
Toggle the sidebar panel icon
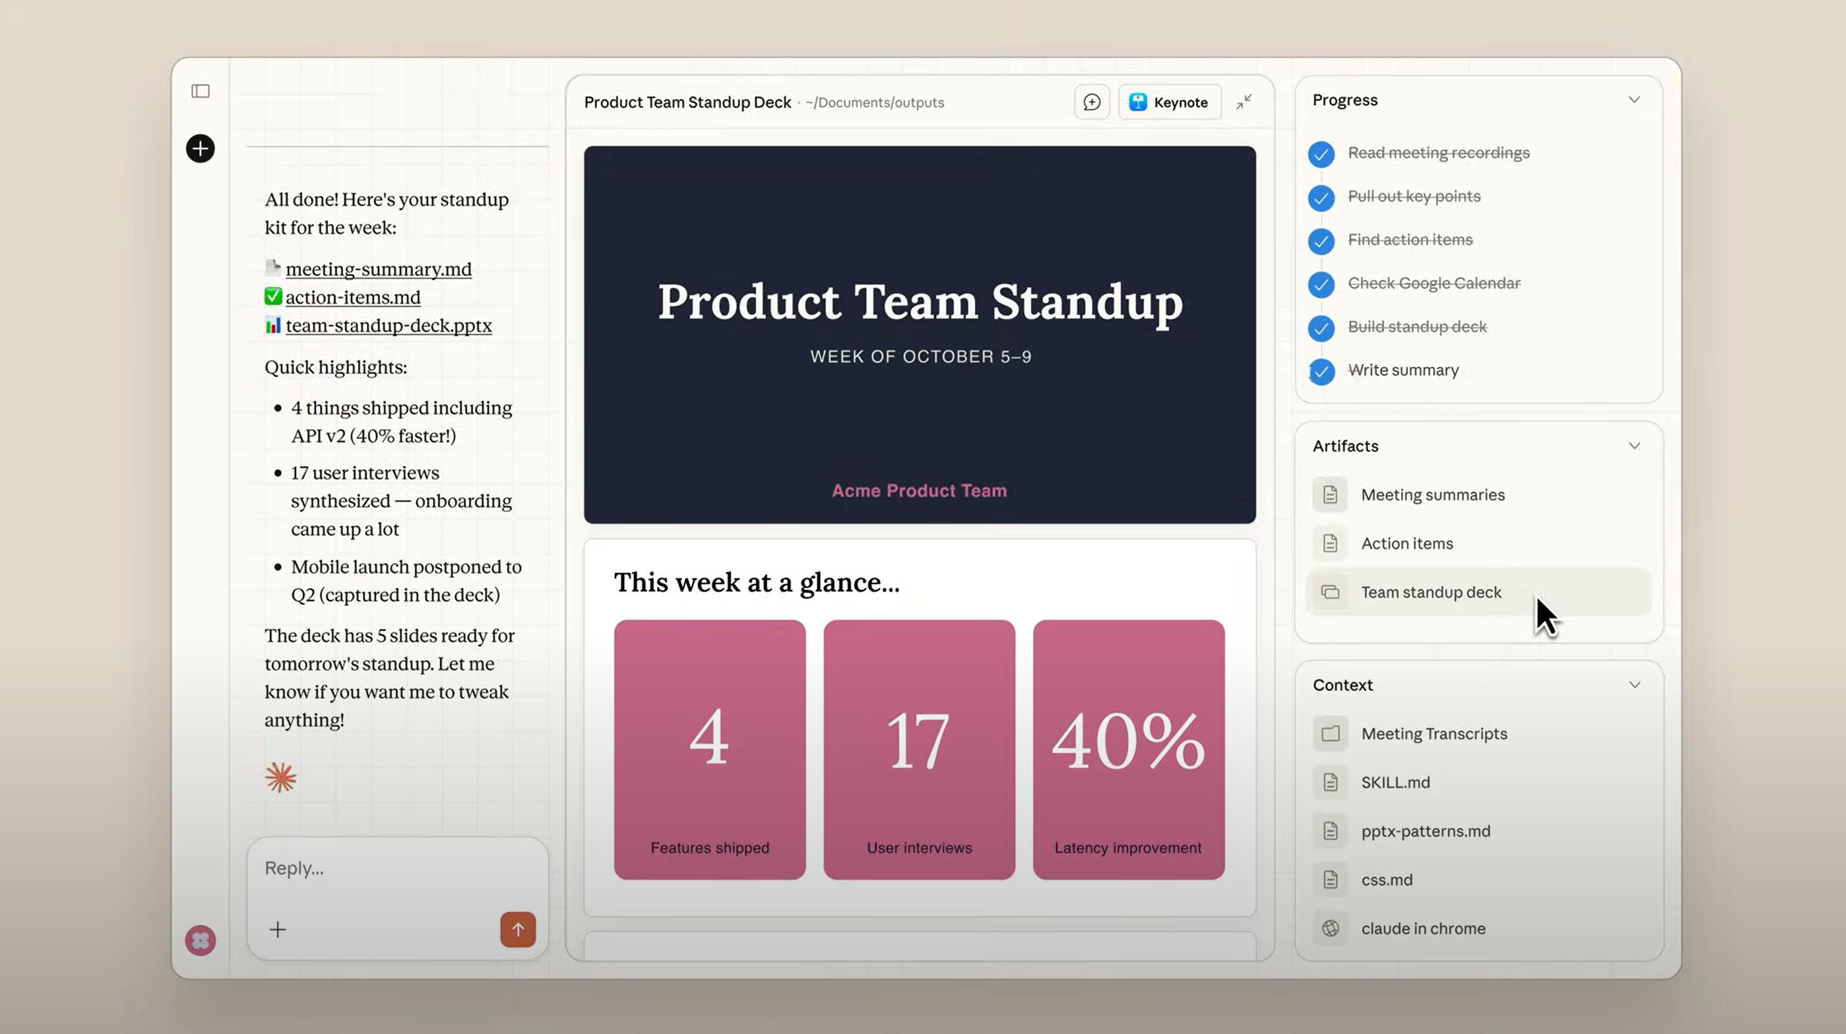[201, 91]
